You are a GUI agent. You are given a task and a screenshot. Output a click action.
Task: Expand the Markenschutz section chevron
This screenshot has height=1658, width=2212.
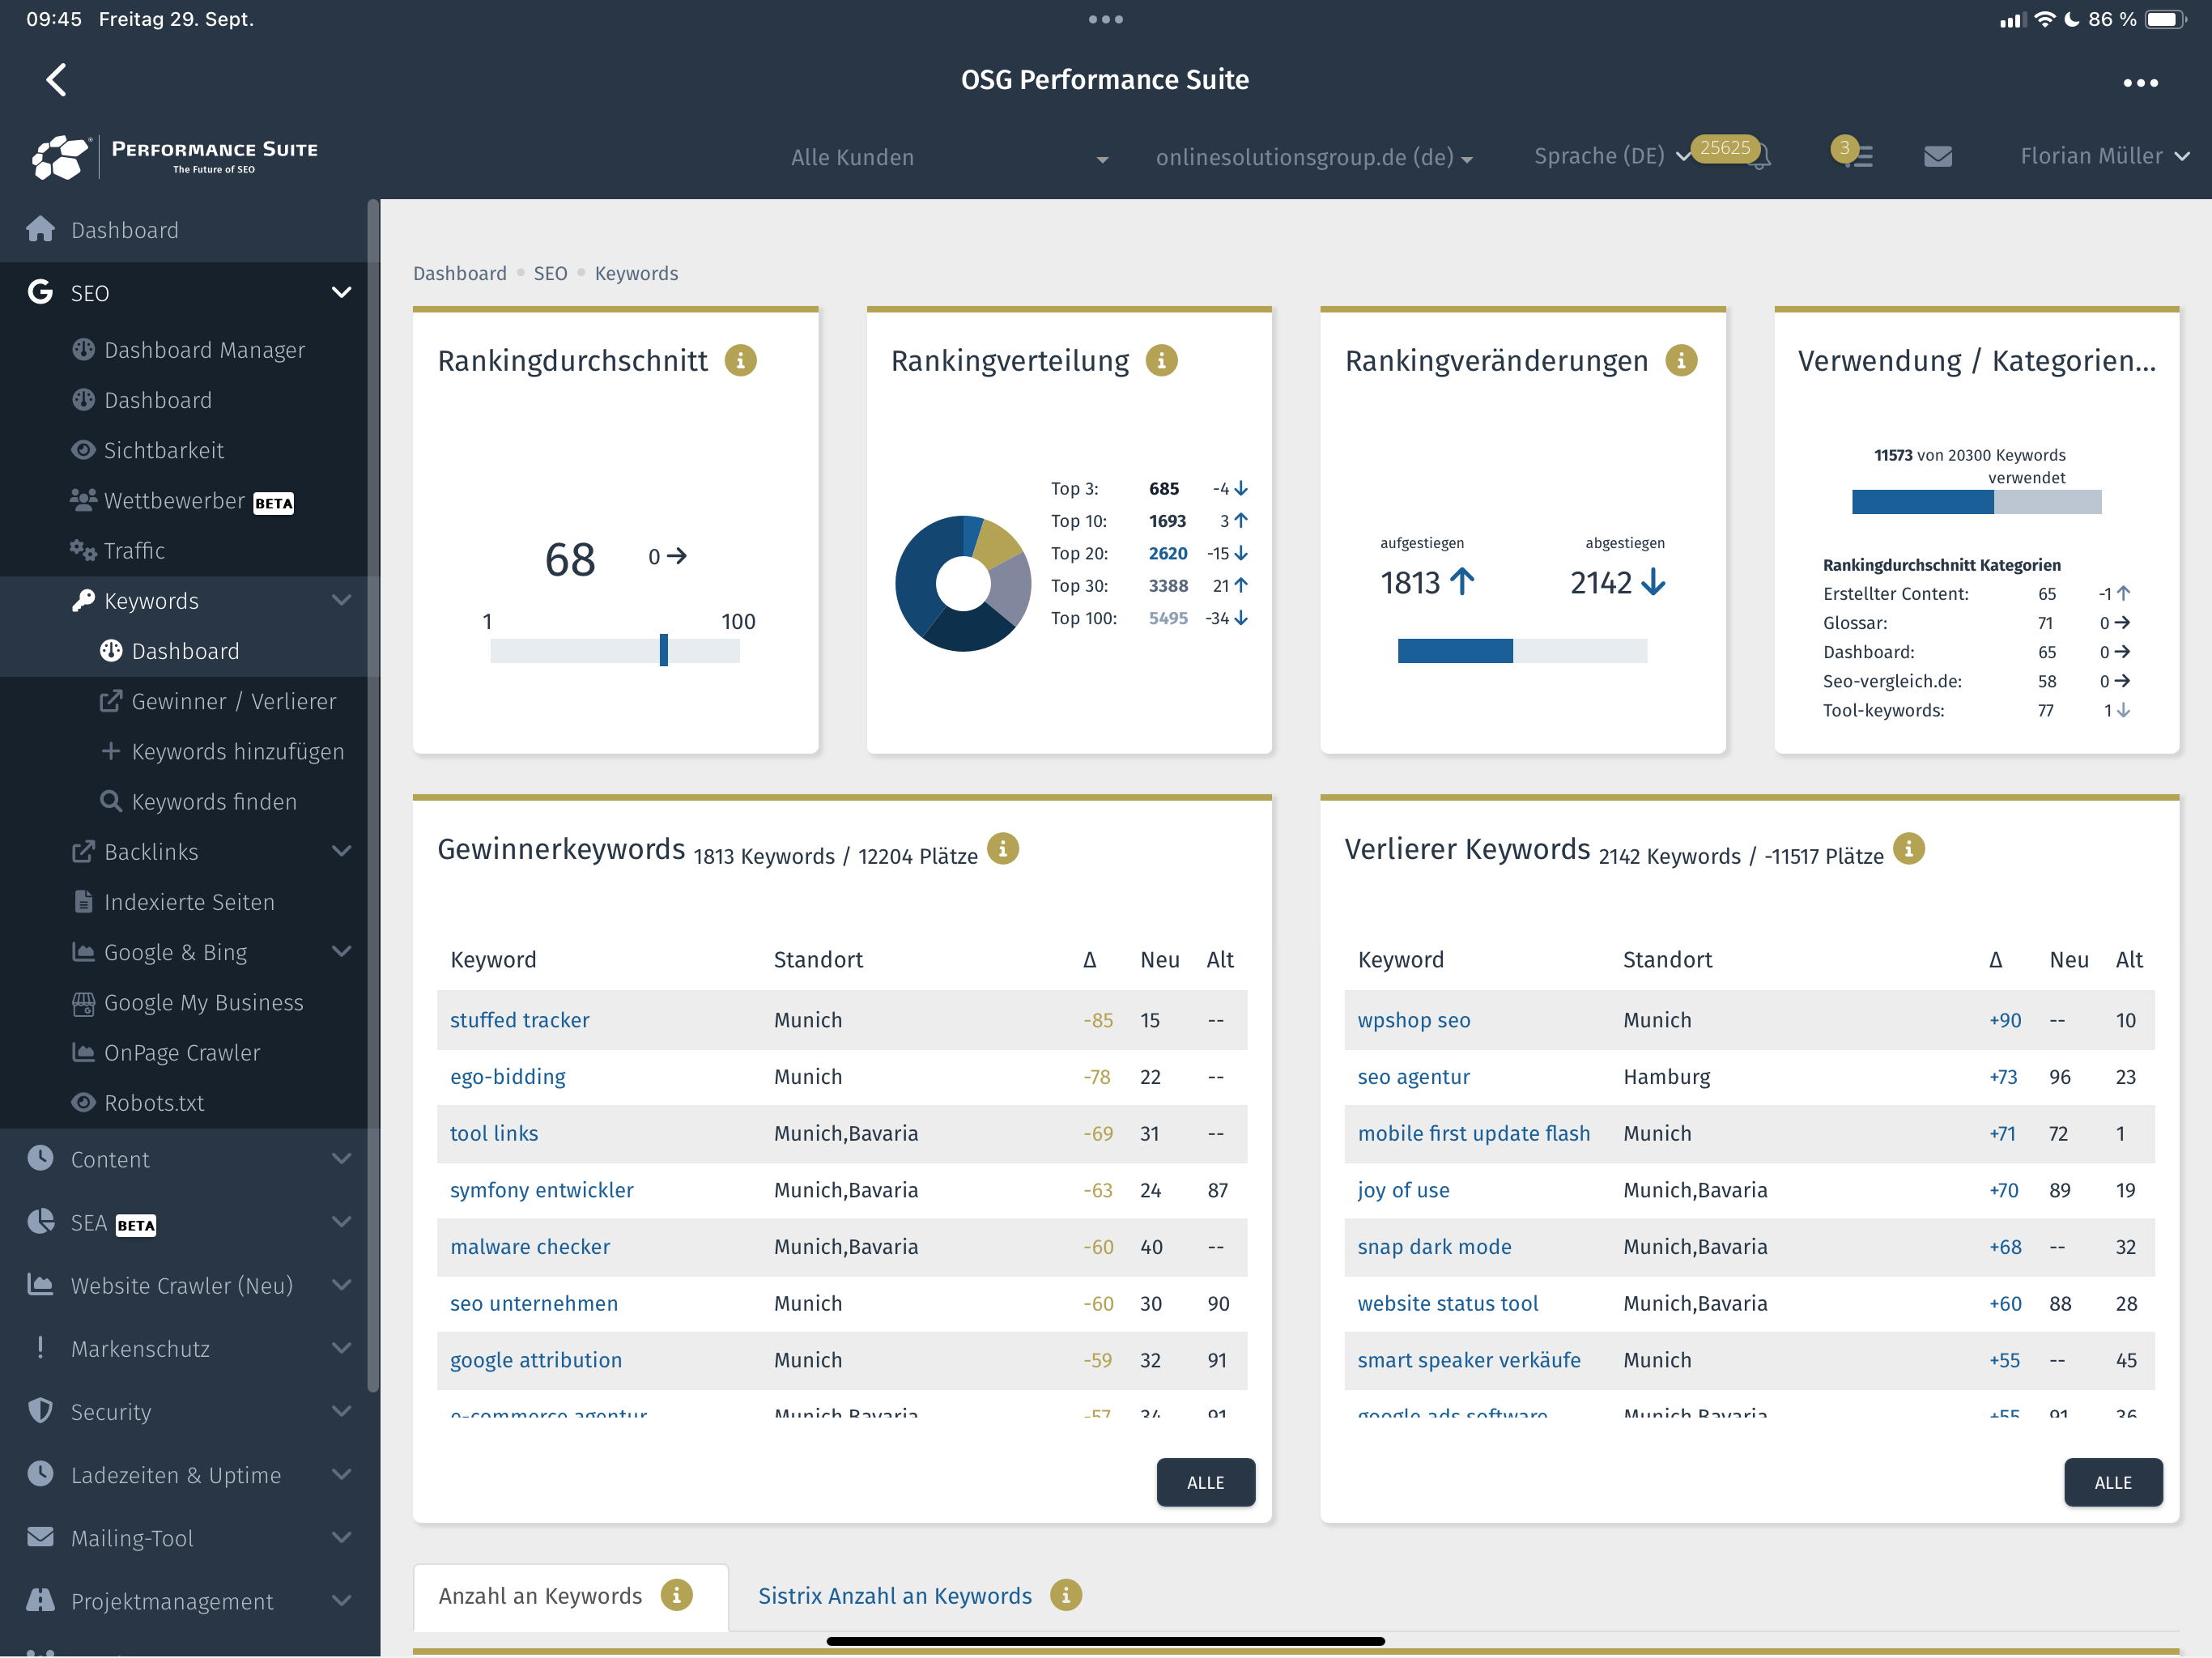pyautogui.click(x=341, y=1347)
